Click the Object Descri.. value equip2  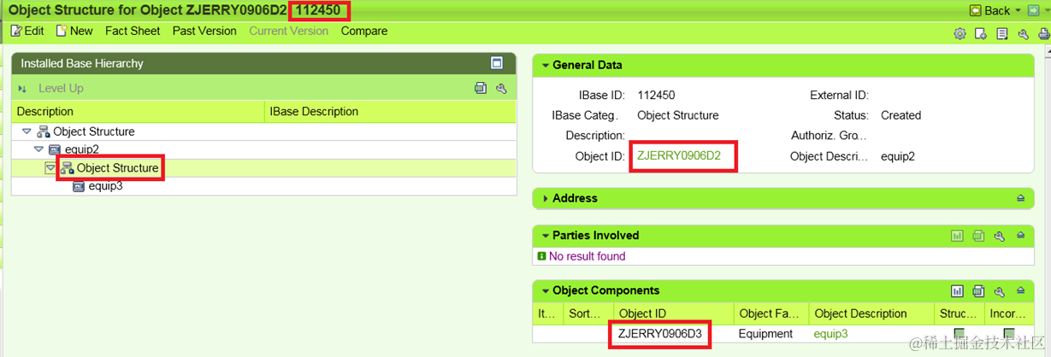[898, 156]
